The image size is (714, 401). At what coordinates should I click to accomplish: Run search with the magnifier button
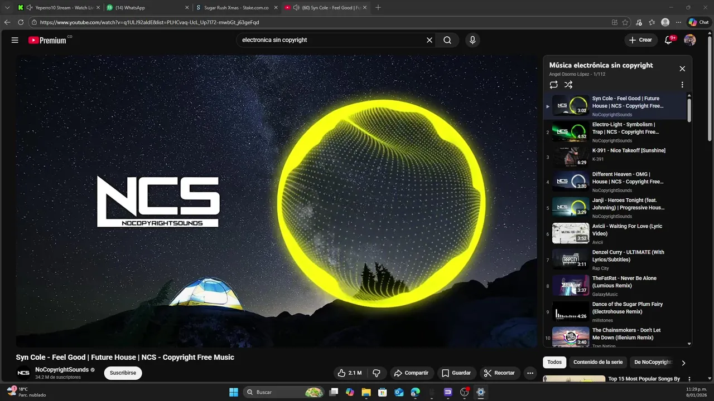(447, 40)
